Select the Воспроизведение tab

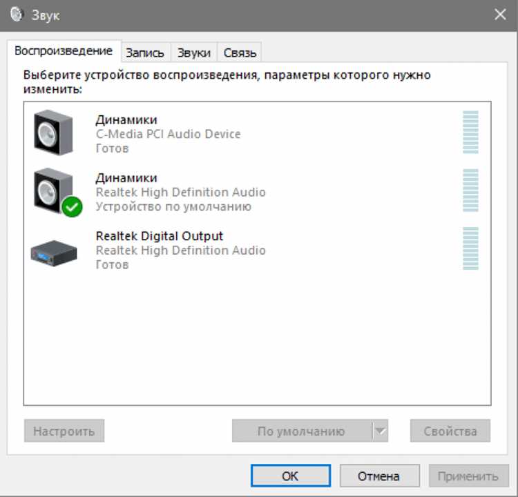click(x=64, y=51)
